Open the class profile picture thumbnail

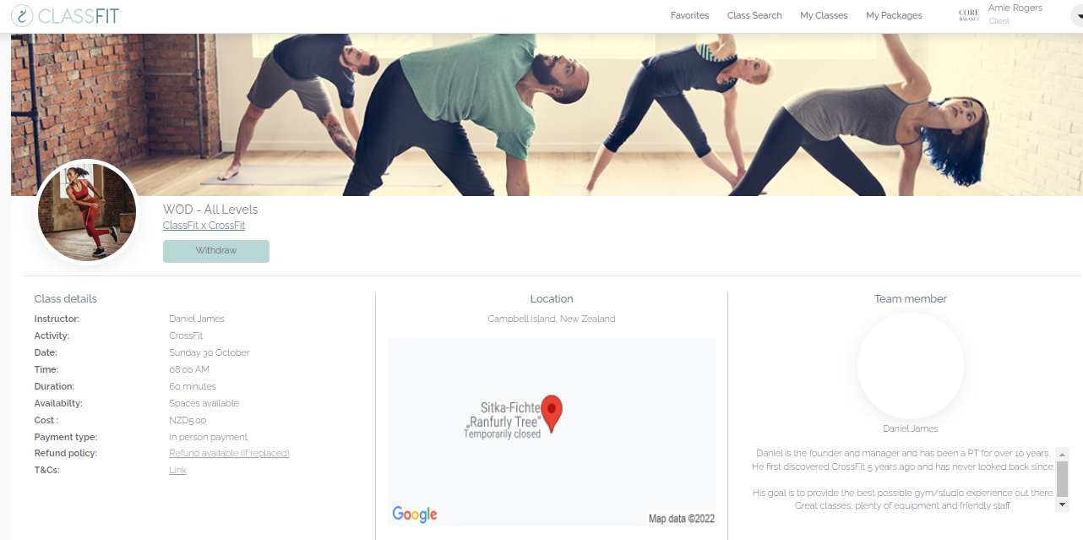[x=87, y=211]
